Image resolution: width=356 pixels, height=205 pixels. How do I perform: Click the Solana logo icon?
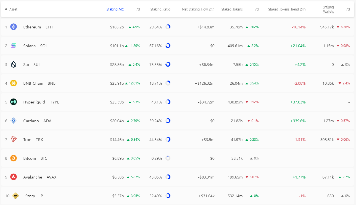click(14, 46)
